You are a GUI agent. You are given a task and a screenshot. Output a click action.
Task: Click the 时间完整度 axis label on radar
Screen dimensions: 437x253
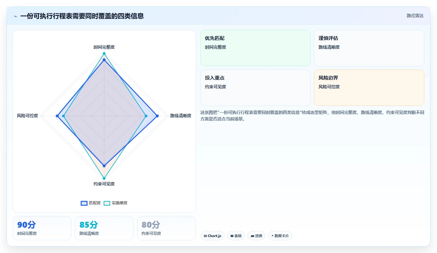[104, 47]
